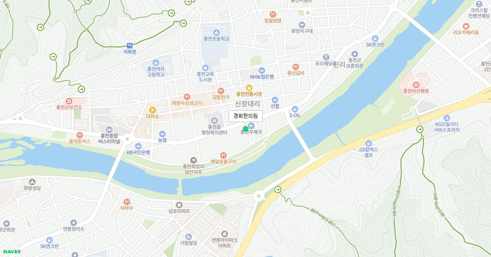Image resolution: width=491 pixels, height=257 pixels.
Task: Click the 제일숯불구이 restaurant icon
Action: tap(223, 155)
